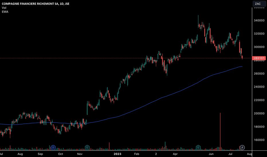Click the lightning bolt event icon
Screen dimensions: 267x157
click(242, 148)
